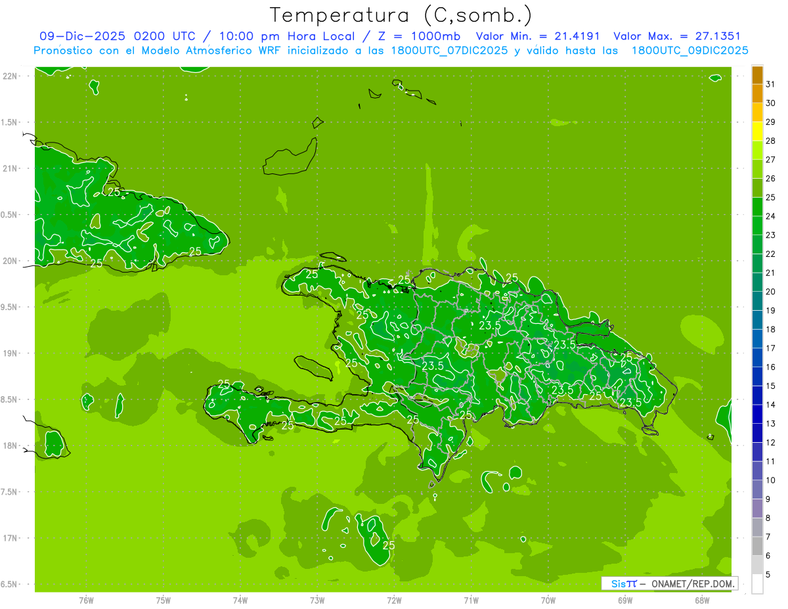Click the teal swatch between 19 and 20
Viewport: 788px width, 609px height.
(757, 301)
